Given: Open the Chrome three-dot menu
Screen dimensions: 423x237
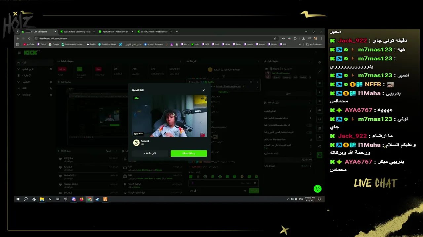Looking at the screenshot, I should (x=321, y=38).
